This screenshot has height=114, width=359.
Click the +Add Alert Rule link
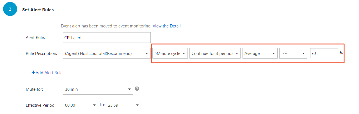[47, 73]
